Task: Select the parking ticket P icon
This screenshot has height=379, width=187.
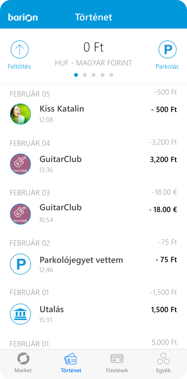Action: [x=20, y=264]
